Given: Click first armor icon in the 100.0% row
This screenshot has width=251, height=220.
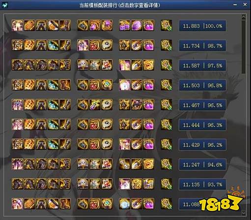Looking at the screenshot, I should coord(17,25).
